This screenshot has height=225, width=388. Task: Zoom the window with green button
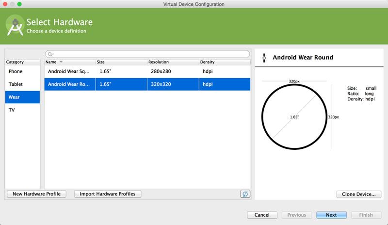pyautogui.click(x=19, y=4)
